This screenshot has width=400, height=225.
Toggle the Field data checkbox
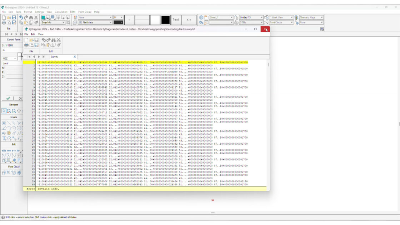(x=80, y=22)
